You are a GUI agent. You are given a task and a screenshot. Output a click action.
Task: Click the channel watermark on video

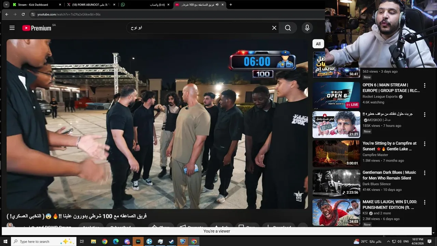click(299, 196)
